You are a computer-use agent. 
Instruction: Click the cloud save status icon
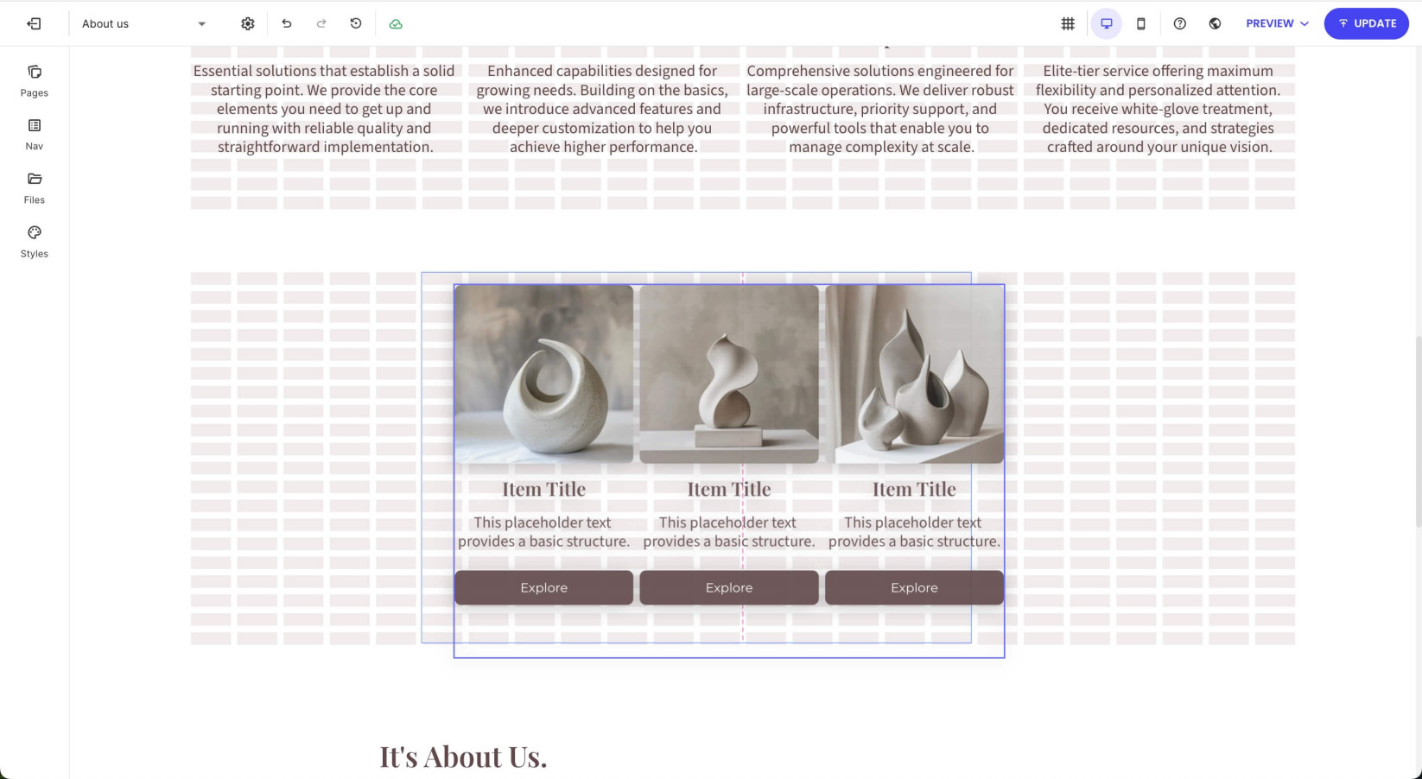pos(396,23)
